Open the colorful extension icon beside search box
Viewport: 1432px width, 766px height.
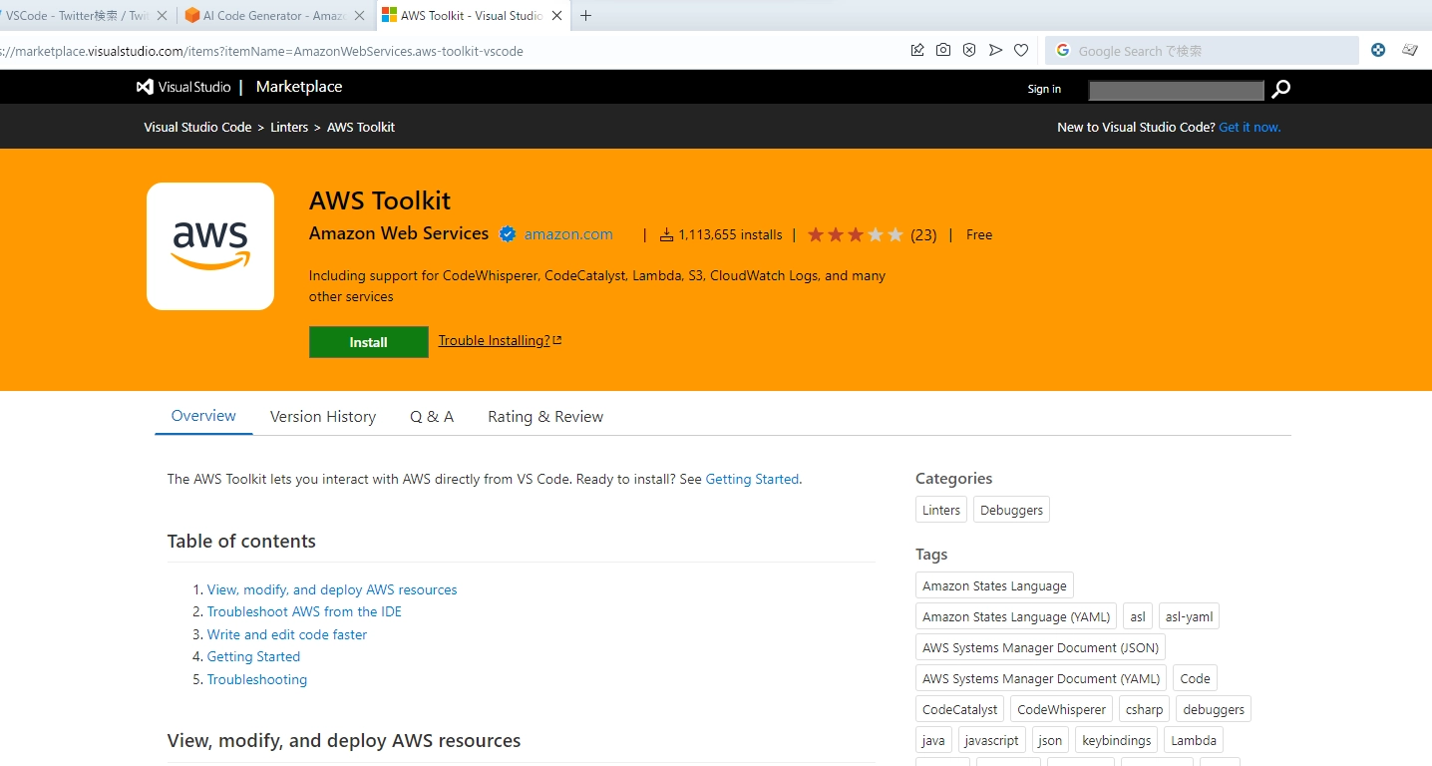[1378, 49]
